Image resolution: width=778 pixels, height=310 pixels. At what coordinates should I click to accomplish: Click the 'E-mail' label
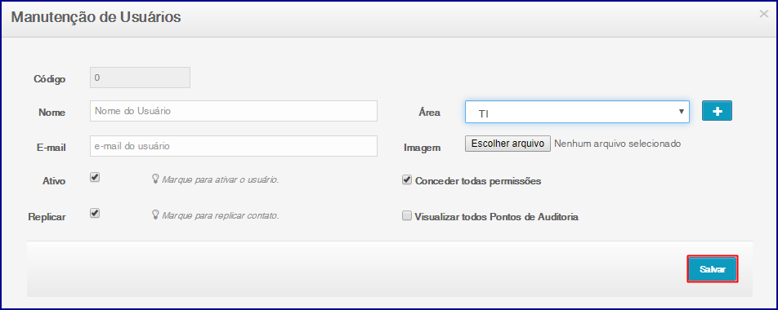pyautogui.click(x=51, y=148)
